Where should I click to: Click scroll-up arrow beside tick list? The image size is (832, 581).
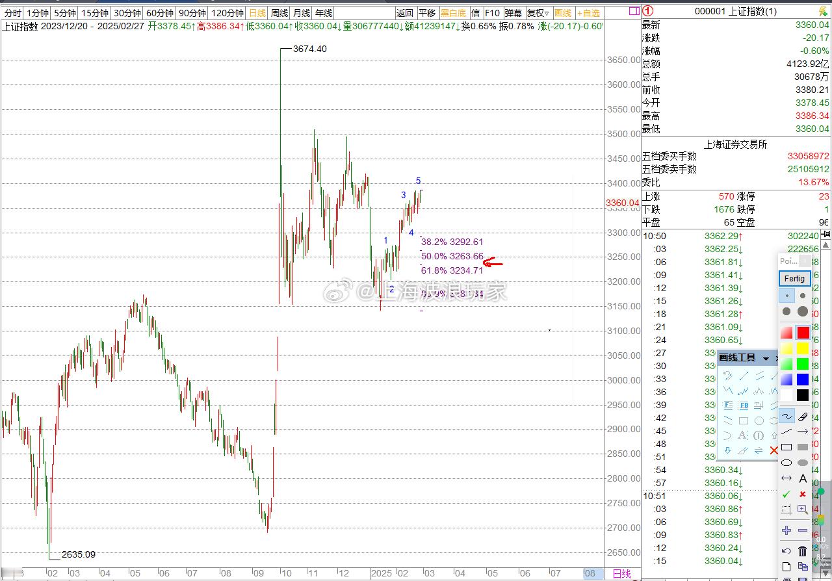[x=827, y=244]
